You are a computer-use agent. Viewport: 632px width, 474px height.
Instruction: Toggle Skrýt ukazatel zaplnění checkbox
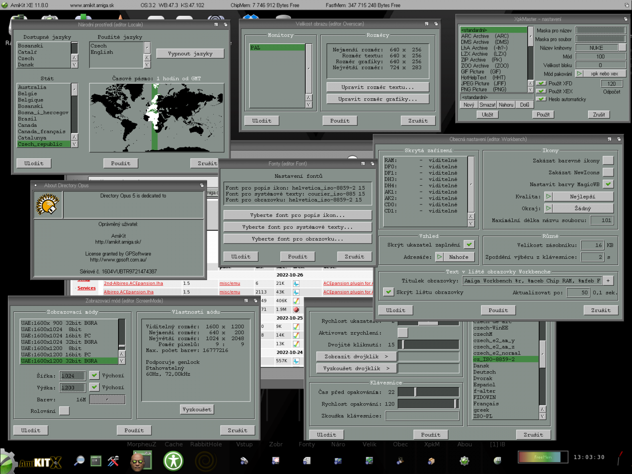pos(469,245)
